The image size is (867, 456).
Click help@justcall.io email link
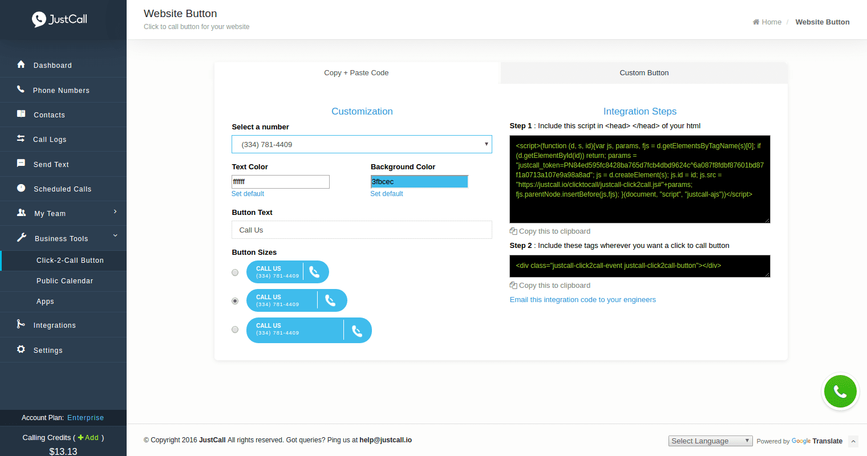pos(386,440)
